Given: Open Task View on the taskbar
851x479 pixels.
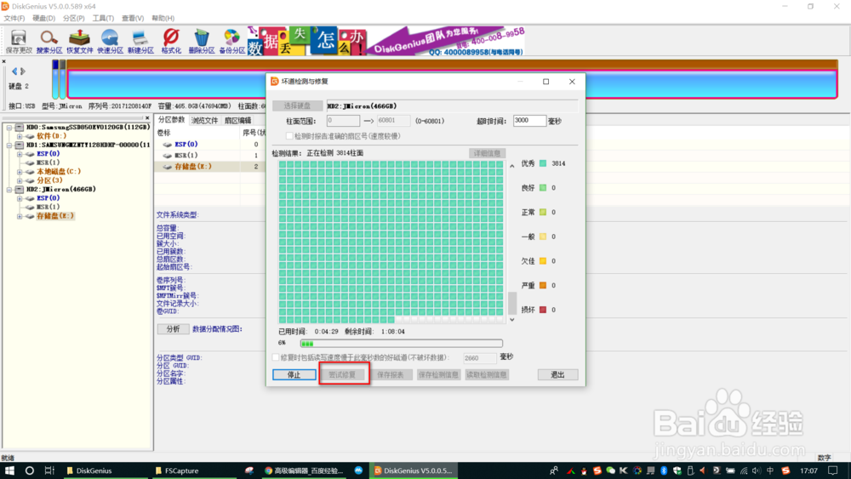Looking at the screenshot, I should tap(49, 470).
